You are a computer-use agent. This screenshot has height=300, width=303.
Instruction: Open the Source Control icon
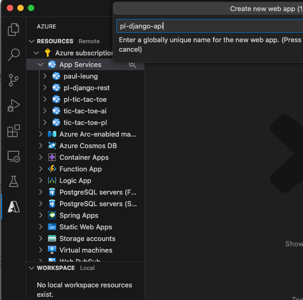14,80
